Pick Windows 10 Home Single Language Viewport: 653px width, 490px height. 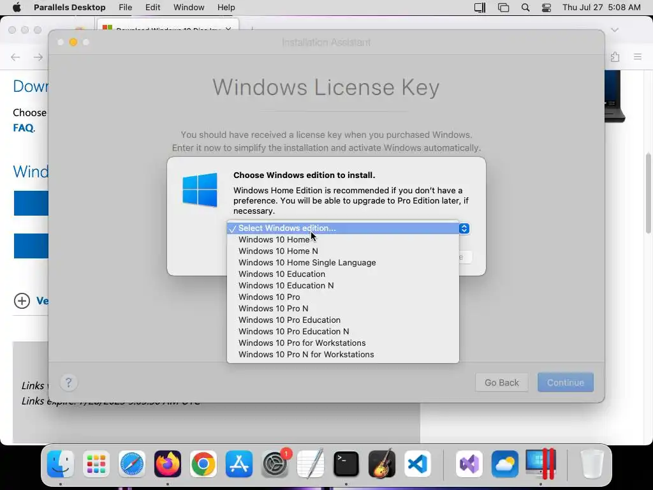pos(342,262)
